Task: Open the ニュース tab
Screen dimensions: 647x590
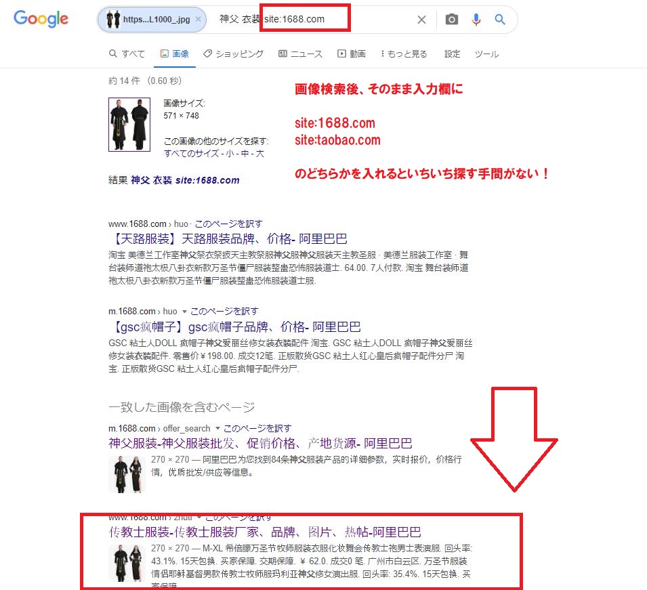Action: pos(300,54)
